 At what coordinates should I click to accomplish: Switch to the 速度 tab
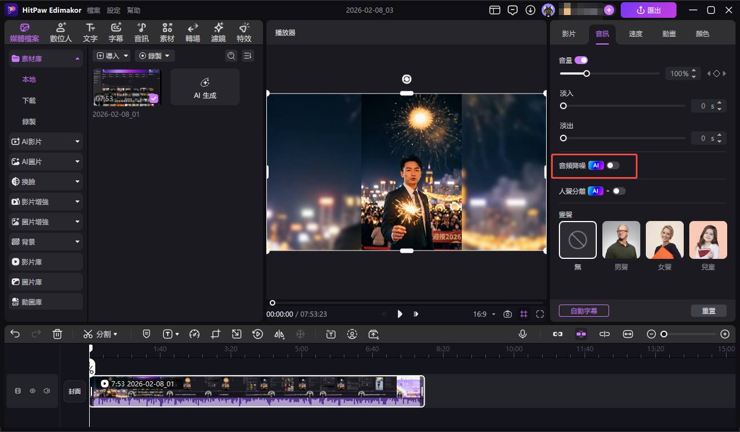(x=635, y=34)
